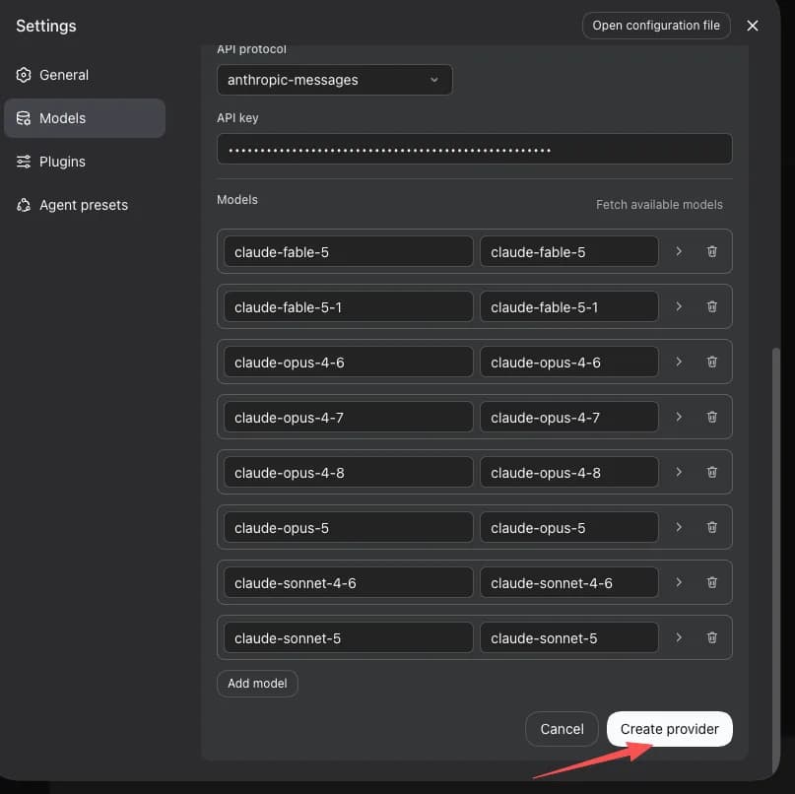Edit the left claude-opus-4-8 model ID field

pos(349,472)
